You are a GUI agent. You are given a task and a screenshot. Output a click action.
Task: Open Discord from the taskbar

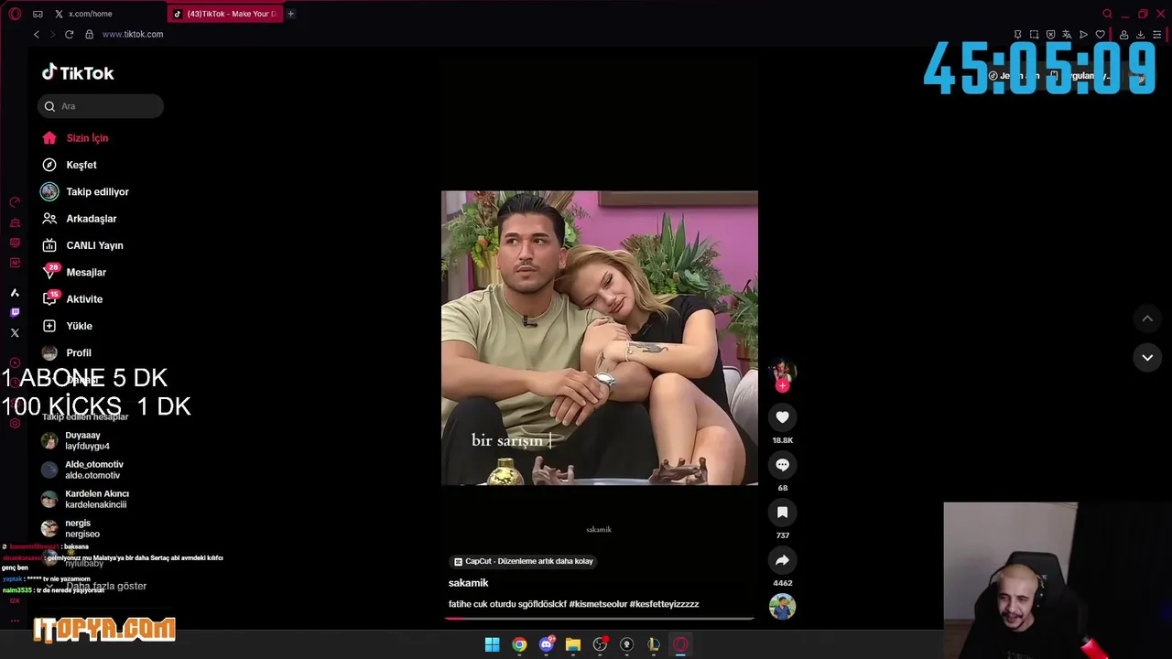[547, 644]
